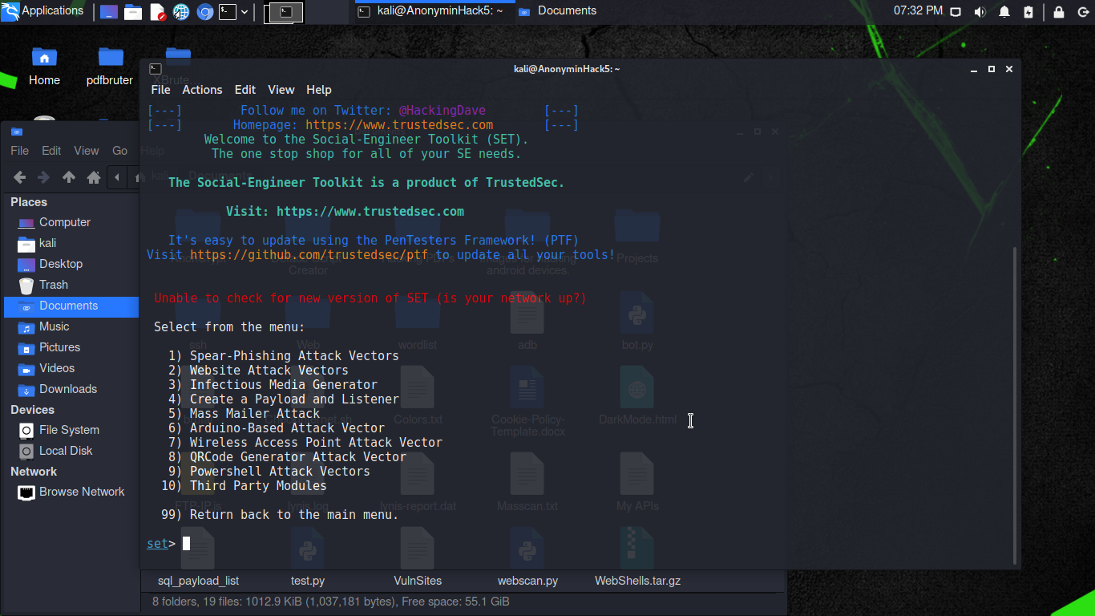Click 'Third Party Modules' line
Screen dimensions: 1095x616
(258, 486)
